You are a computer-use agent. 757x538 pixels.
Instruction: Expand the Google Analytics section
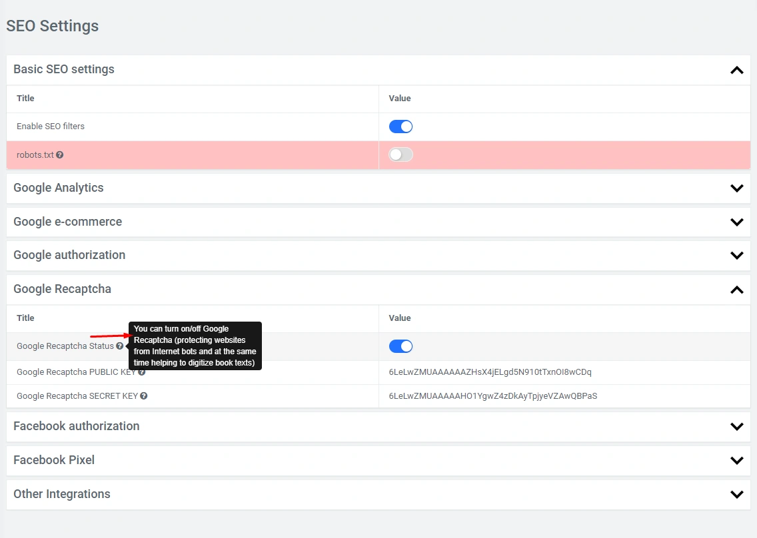pos(736,188)
